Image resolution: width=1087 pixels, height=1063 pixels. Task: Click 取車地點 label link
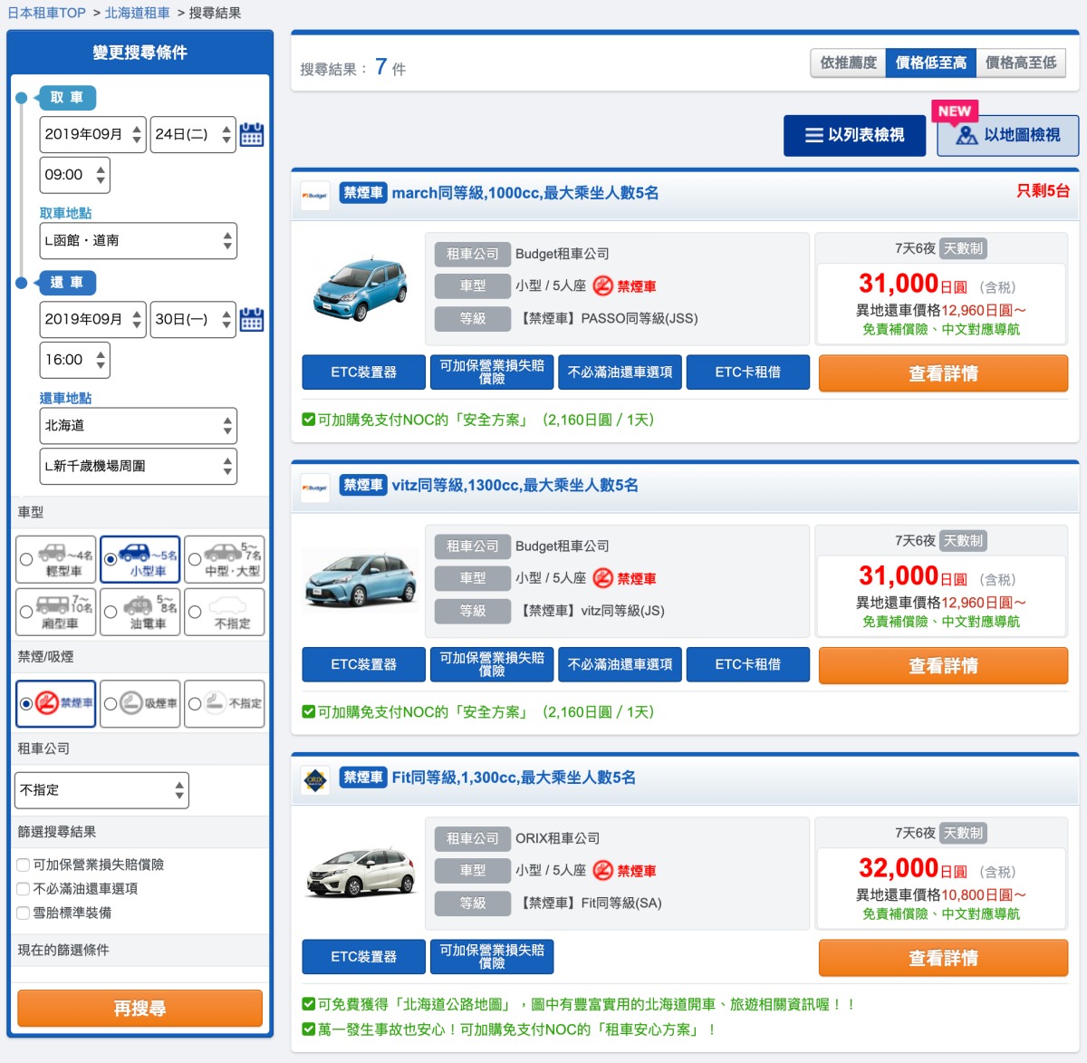(x=65, y=213)
